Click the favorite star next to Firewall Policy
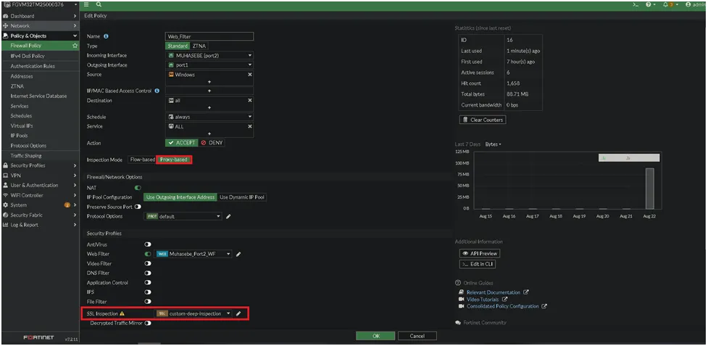 75,46
